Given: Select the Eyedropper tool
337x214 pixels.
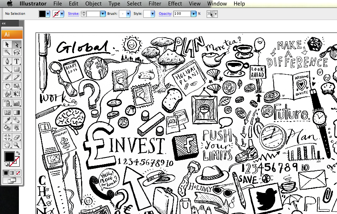Looking at the screenshot, I should [x=8, y=119].
